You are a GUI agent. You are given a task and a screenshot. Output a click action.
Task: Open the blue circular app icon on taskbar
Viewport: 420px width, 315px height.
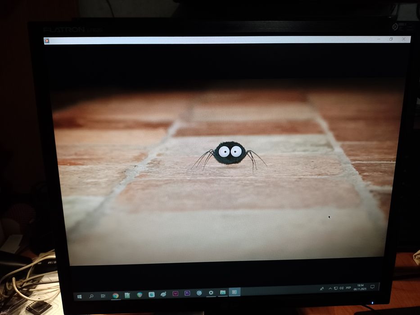pos(199,293)
